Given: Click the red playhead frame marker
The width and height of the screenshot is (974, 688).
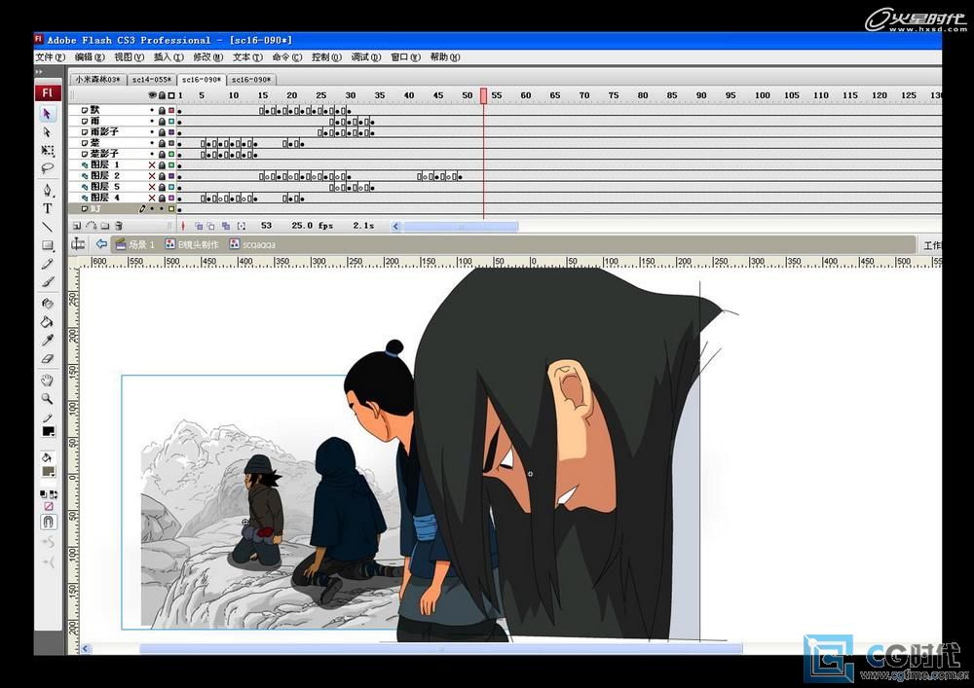Looking at the screenshot, I should pos(483,95).
